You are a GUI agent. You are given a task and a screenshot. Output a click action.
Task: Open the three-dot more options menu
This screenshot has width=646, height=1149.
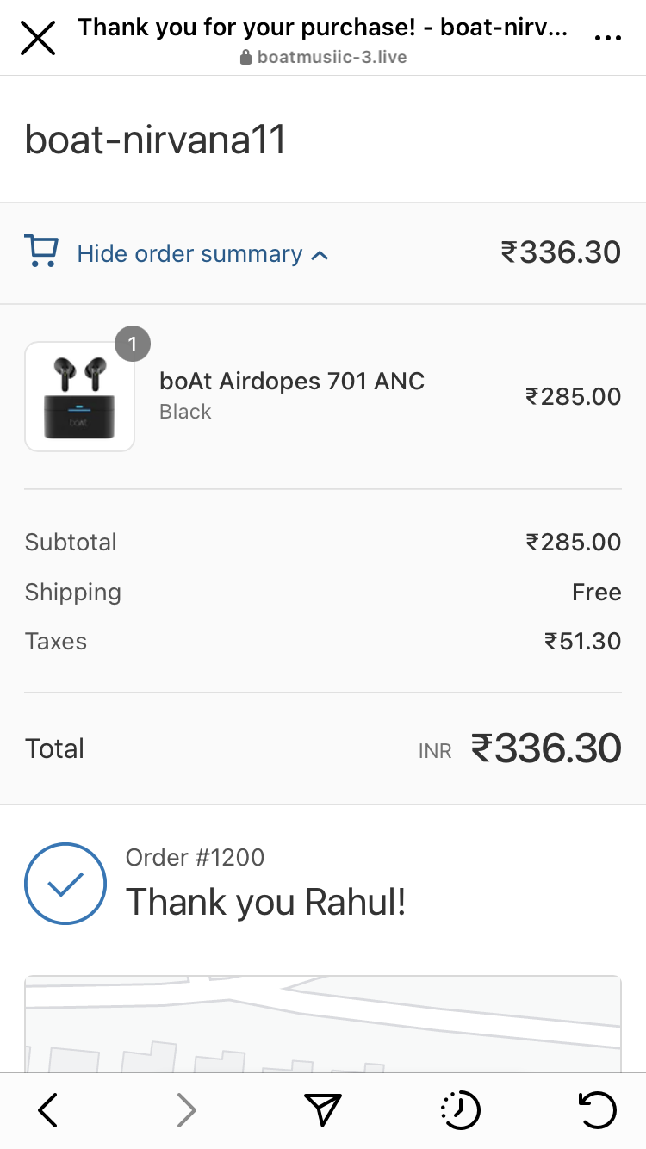tap(607, 38)
